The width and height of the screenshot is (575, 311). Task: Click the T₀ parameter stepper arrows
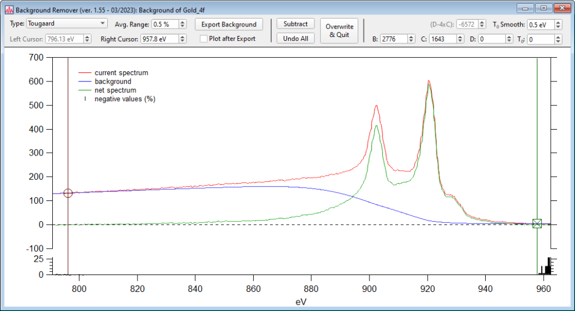tap(558, 39)
